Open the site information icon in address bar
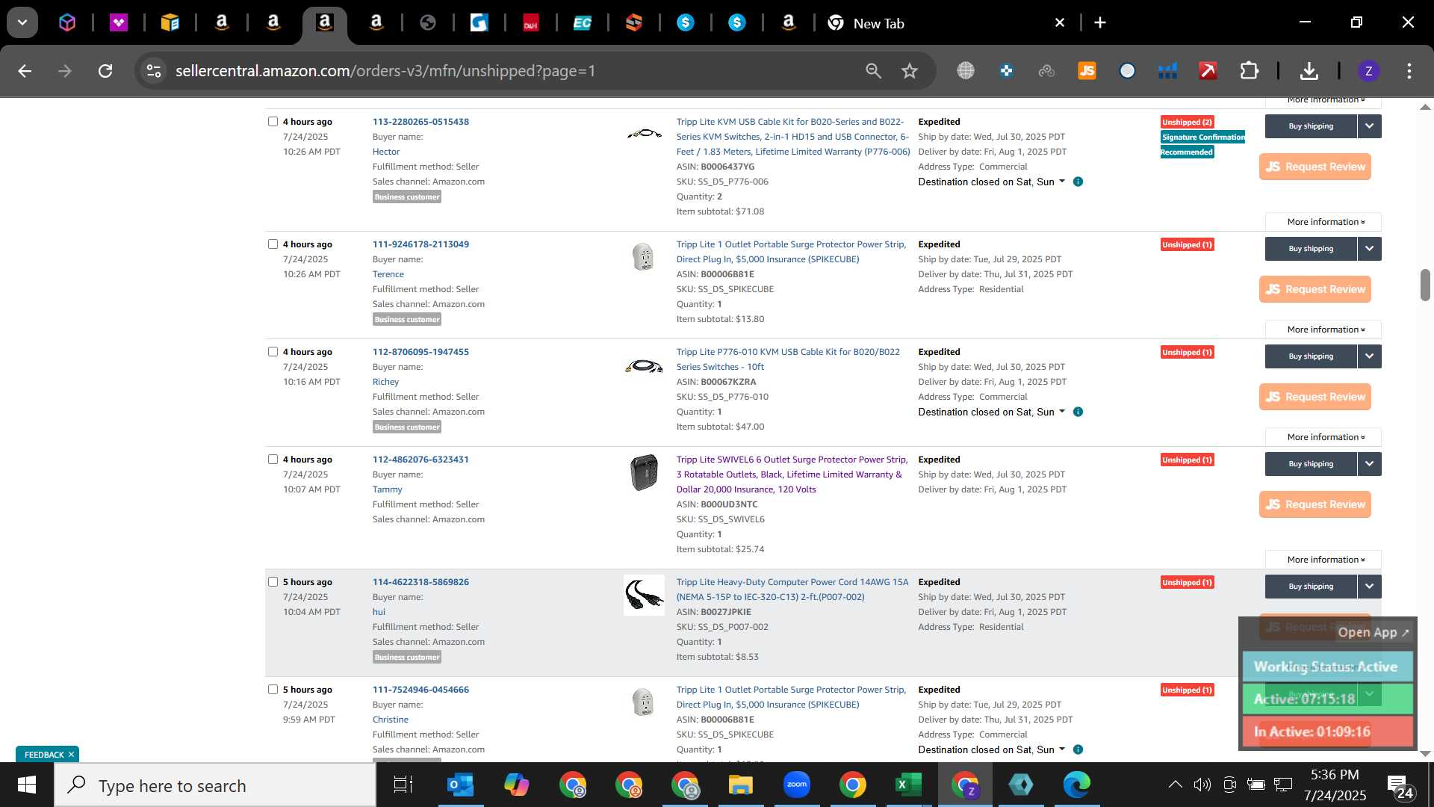The image size is (1434, 807). click(154, 71)
